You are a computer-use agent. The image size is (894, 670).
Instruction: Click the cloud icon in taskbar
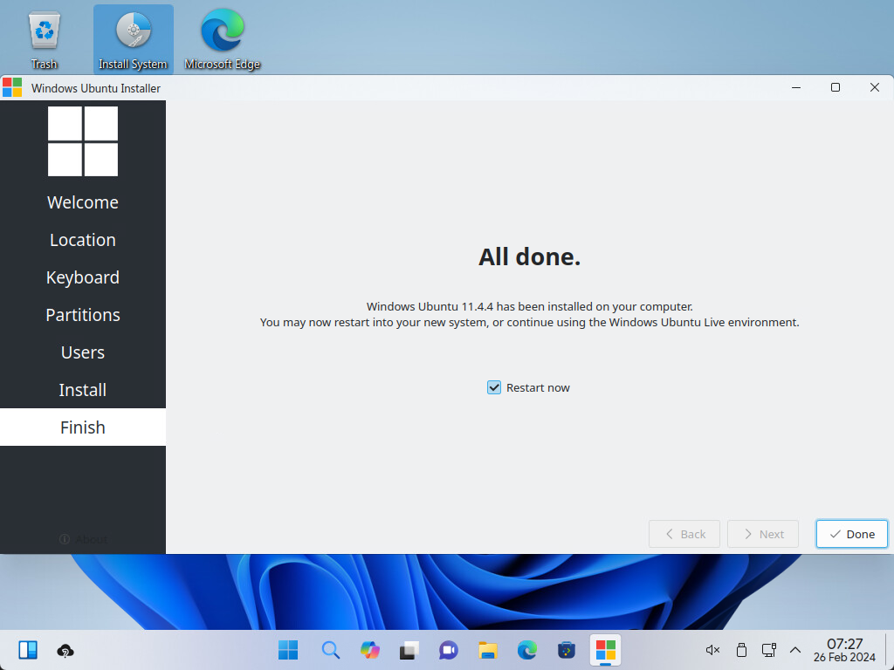pos(65,651)
